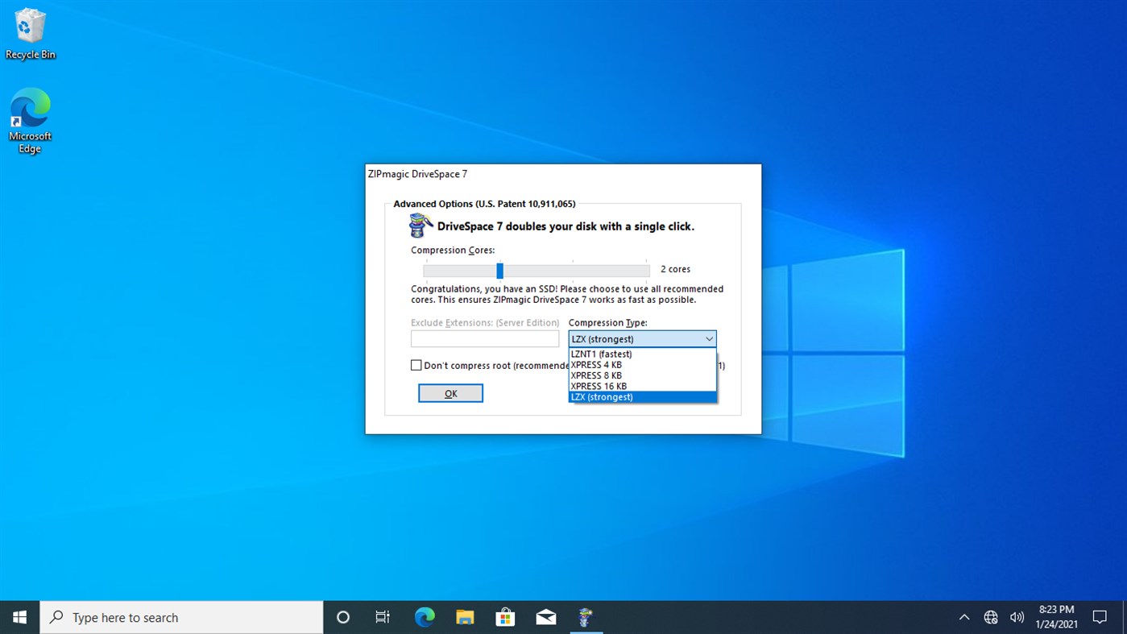The image size is (1127, 634).
Task: Click the Task View icon
Action: pyautogui.click(x=383, y=617)
